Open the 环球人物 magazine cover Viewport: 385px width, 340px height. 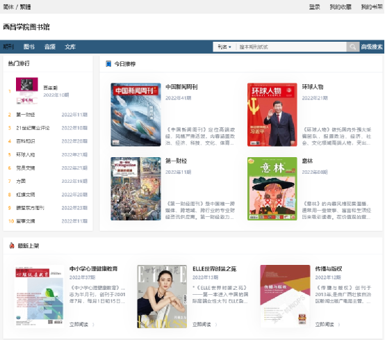click(272, 115)
